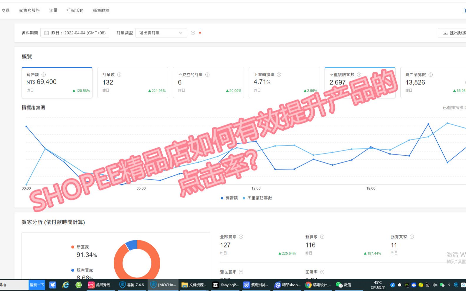Click the help icon beside 訂單數

pos(119,75)
